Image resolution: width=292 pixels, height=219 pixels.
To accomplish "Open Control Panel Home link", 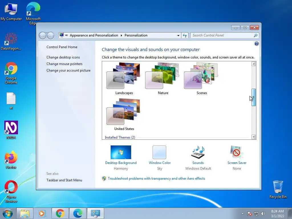I will pyautogui.click(x=62, y=47).
